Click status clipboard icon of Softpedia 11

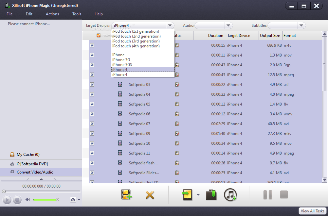[177, 153]
